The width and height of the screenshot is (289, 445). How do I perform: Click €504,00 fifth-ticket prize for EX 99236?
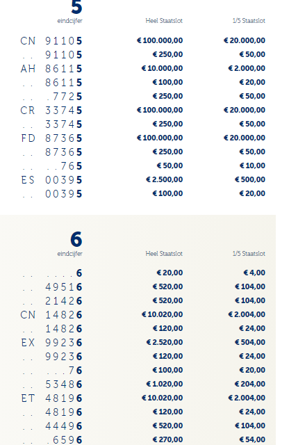(250, 342)
